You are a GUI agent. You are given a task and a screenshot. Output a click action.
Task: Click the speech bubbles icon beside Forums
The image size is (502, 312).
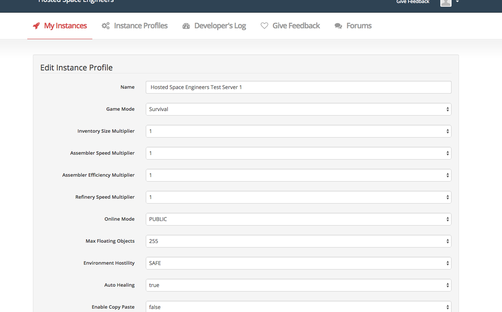pyautogui.click(x=338, y=26)
